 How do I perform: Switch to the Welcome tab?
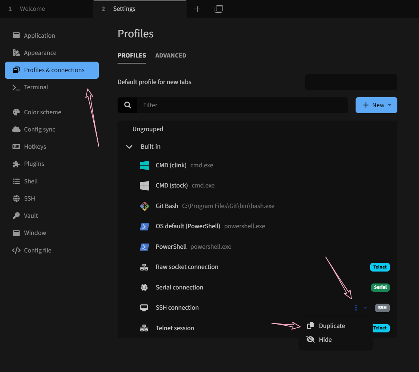pyautogui.click(x=32, y=9)
